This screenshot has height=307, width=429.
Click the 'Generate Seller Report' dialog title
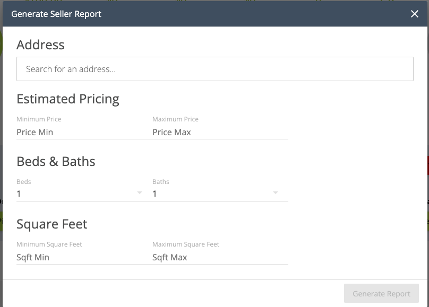tap(56, 14)
